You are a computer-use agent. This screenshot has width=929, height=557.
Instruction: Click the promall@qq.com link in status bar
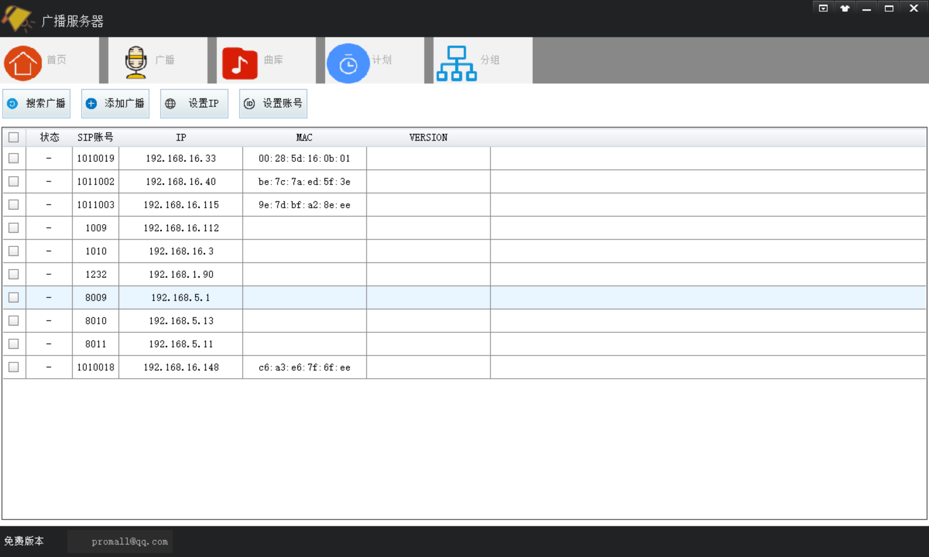(x=130, y=542)
